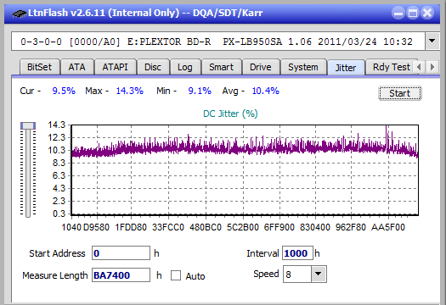Start the jitter measurement
The height and width of the screenshot is (305, 446).
tap(400, 93)
